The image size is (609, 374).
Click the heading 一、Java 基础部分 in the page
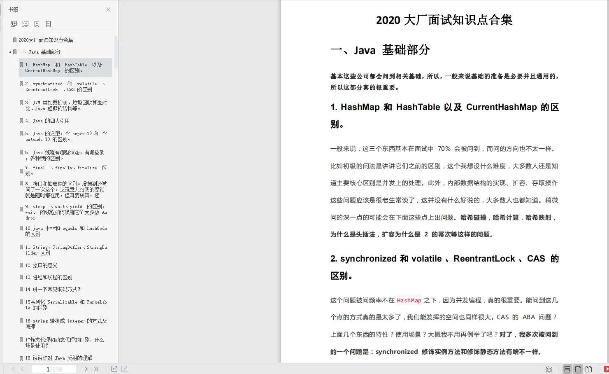pyautogui.click(x=380, y=50)
